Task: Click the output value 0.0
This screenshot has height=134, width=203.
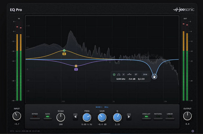Action: 187,124
